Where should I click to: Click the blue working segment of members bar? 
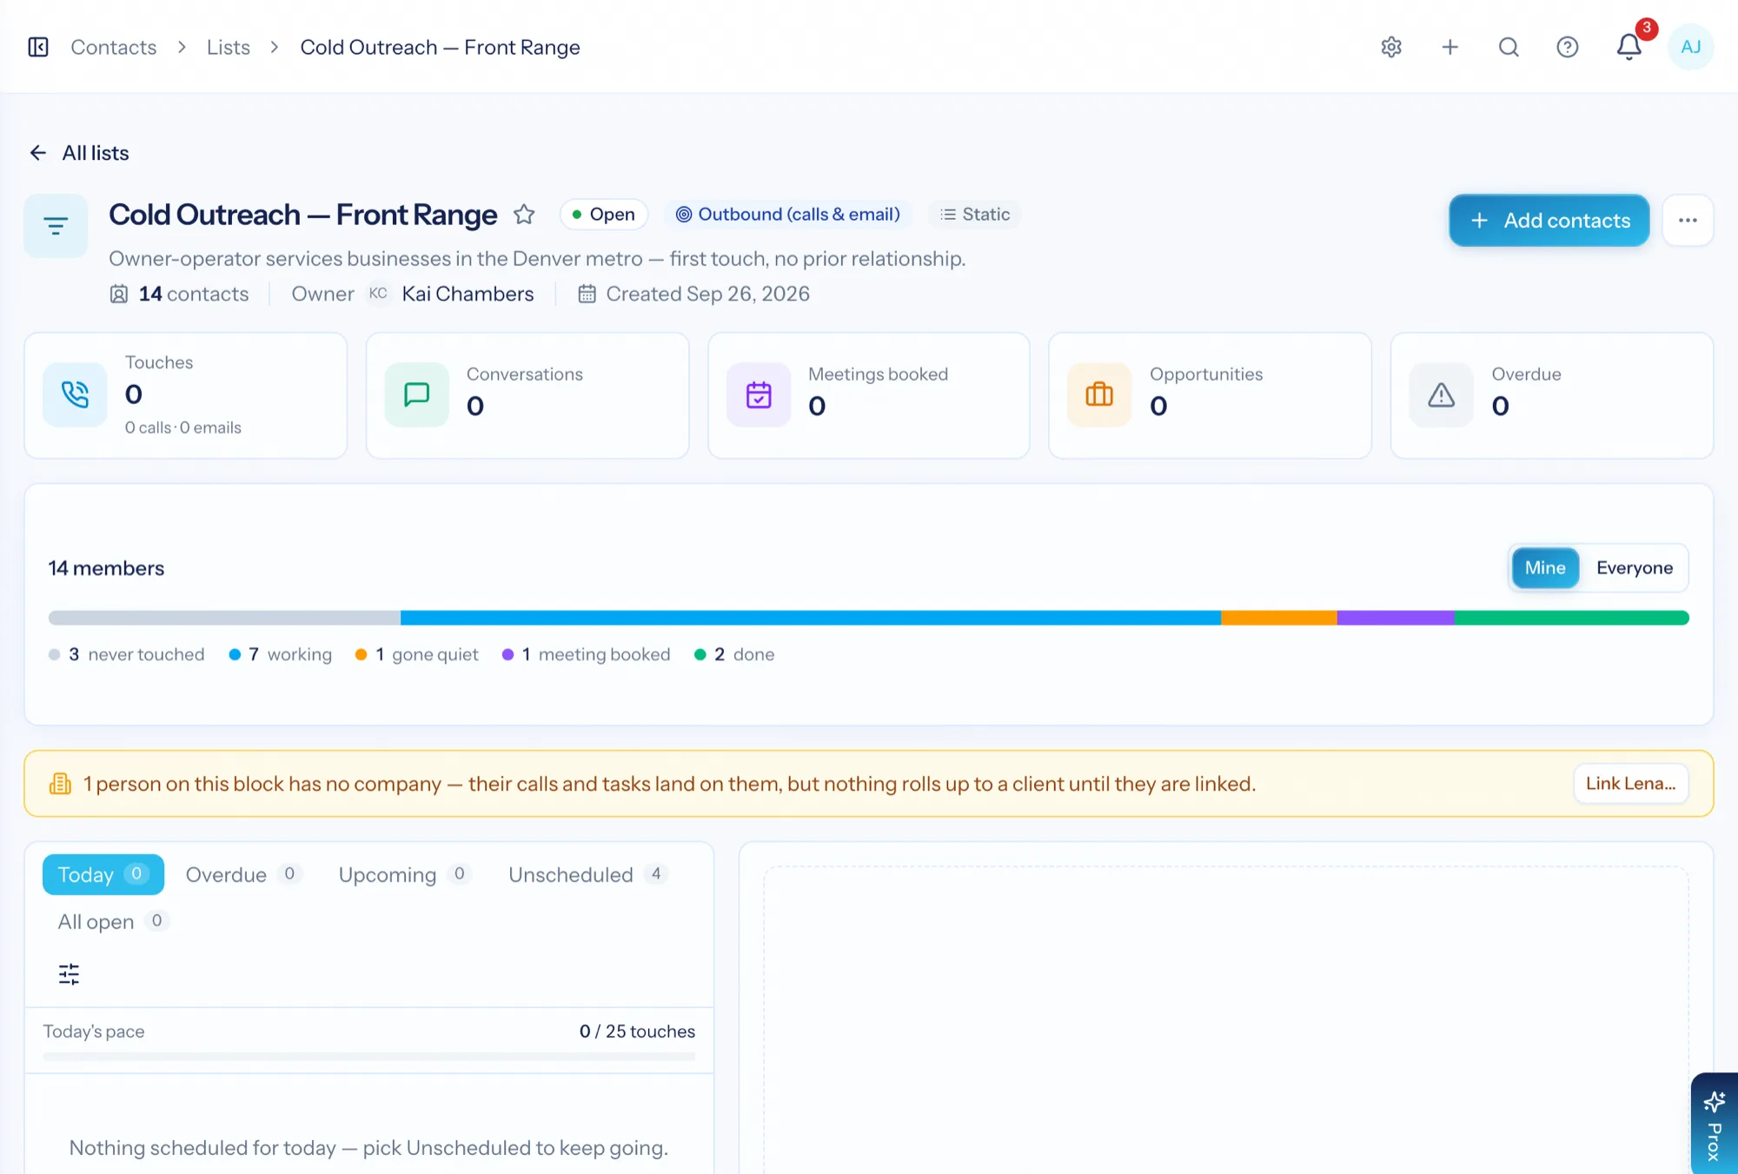click(810, 618)
